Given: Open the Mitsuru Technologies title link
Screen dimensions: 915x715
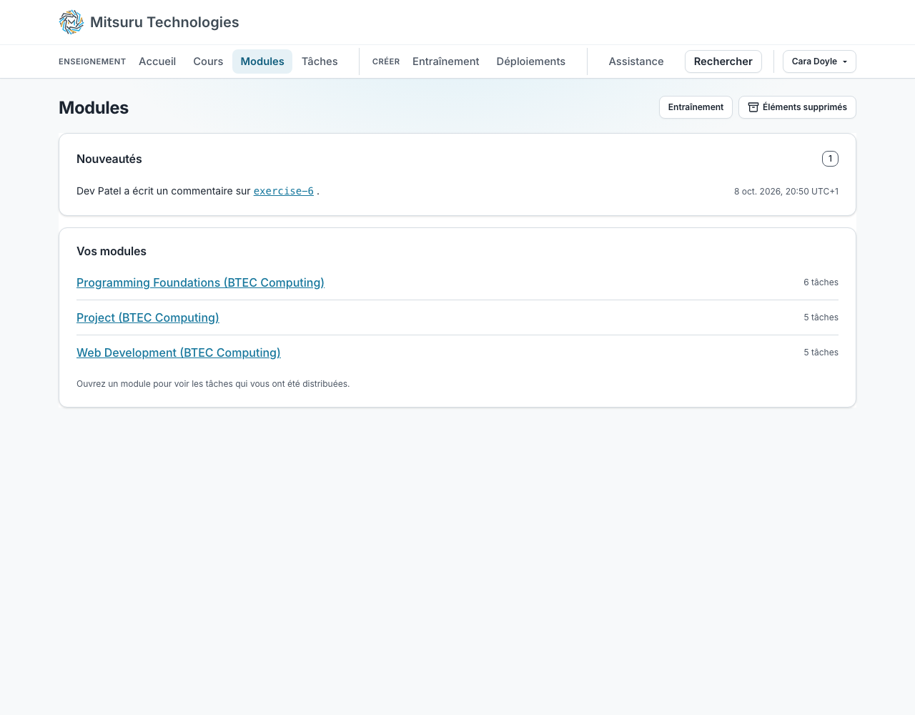Looking at the screenshot, I should pos(164,22).
